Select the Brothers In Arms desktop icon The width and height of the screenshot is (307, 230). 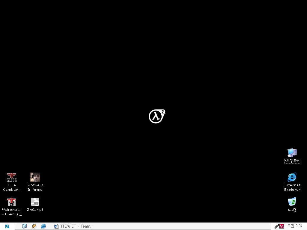[35, 177]
